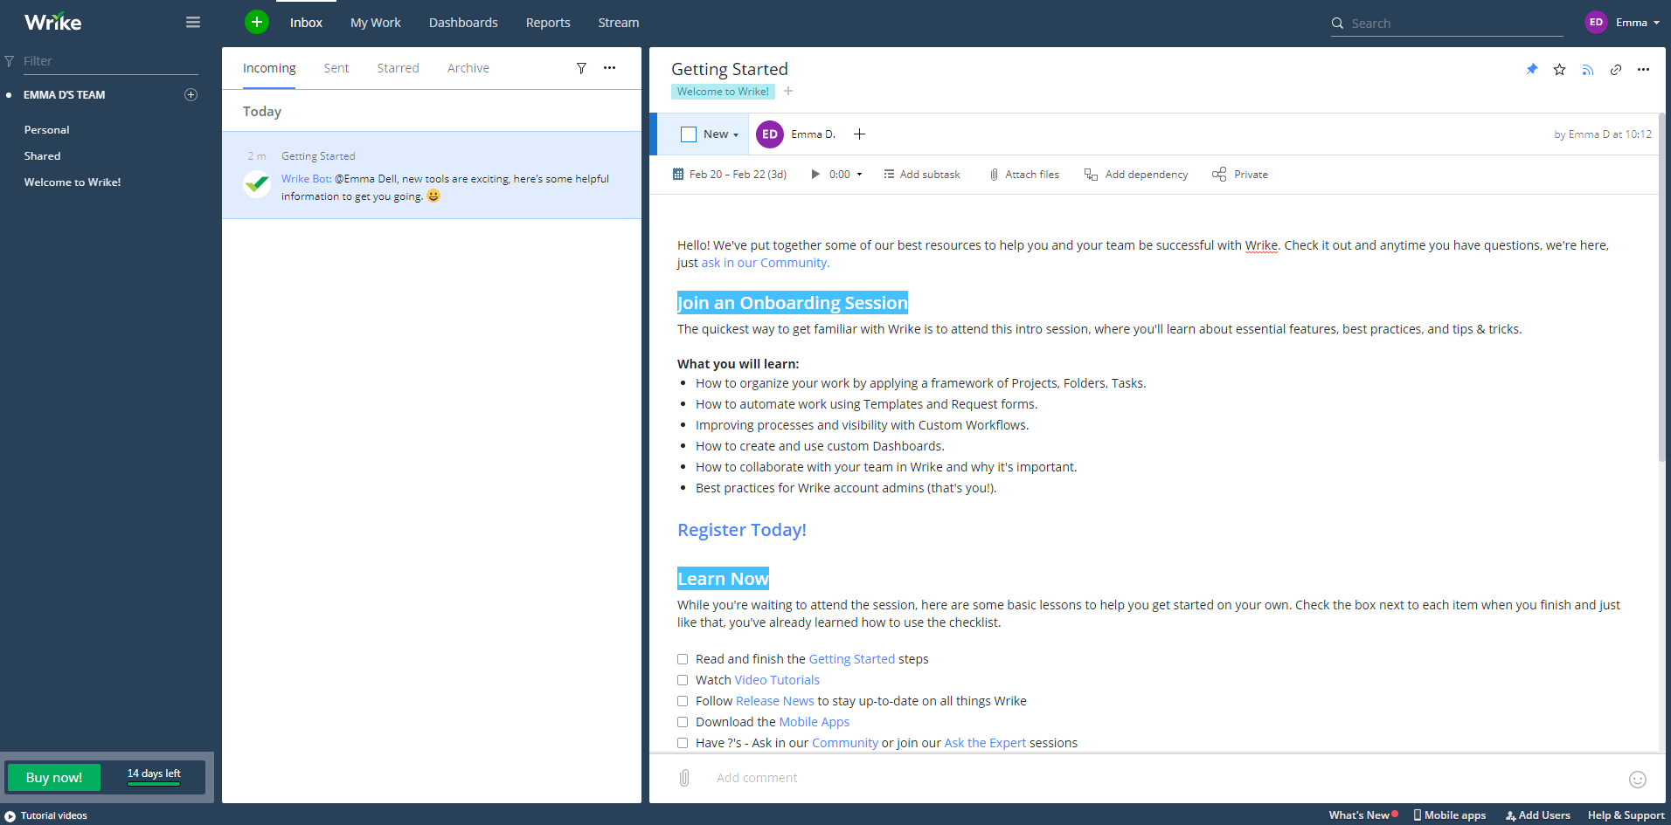Open the Personal folder in sidebar
The image size is (1671, 825).
[x=47, y=130]
